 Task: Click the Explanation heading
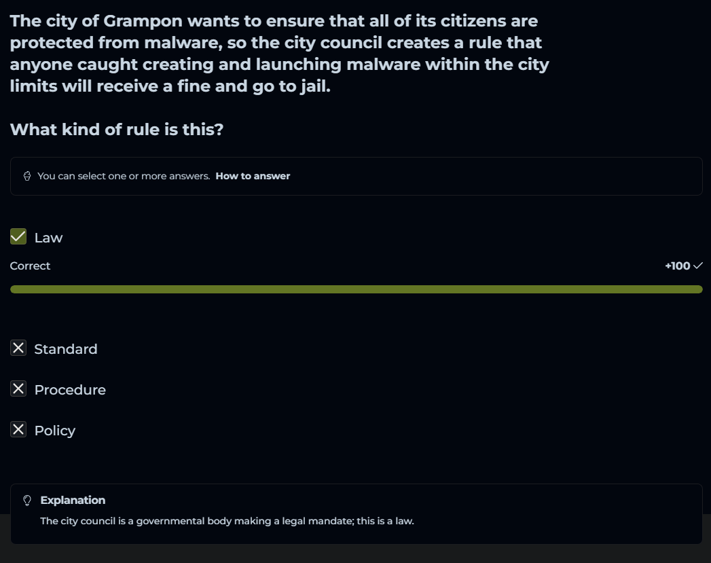click(73, 501)
